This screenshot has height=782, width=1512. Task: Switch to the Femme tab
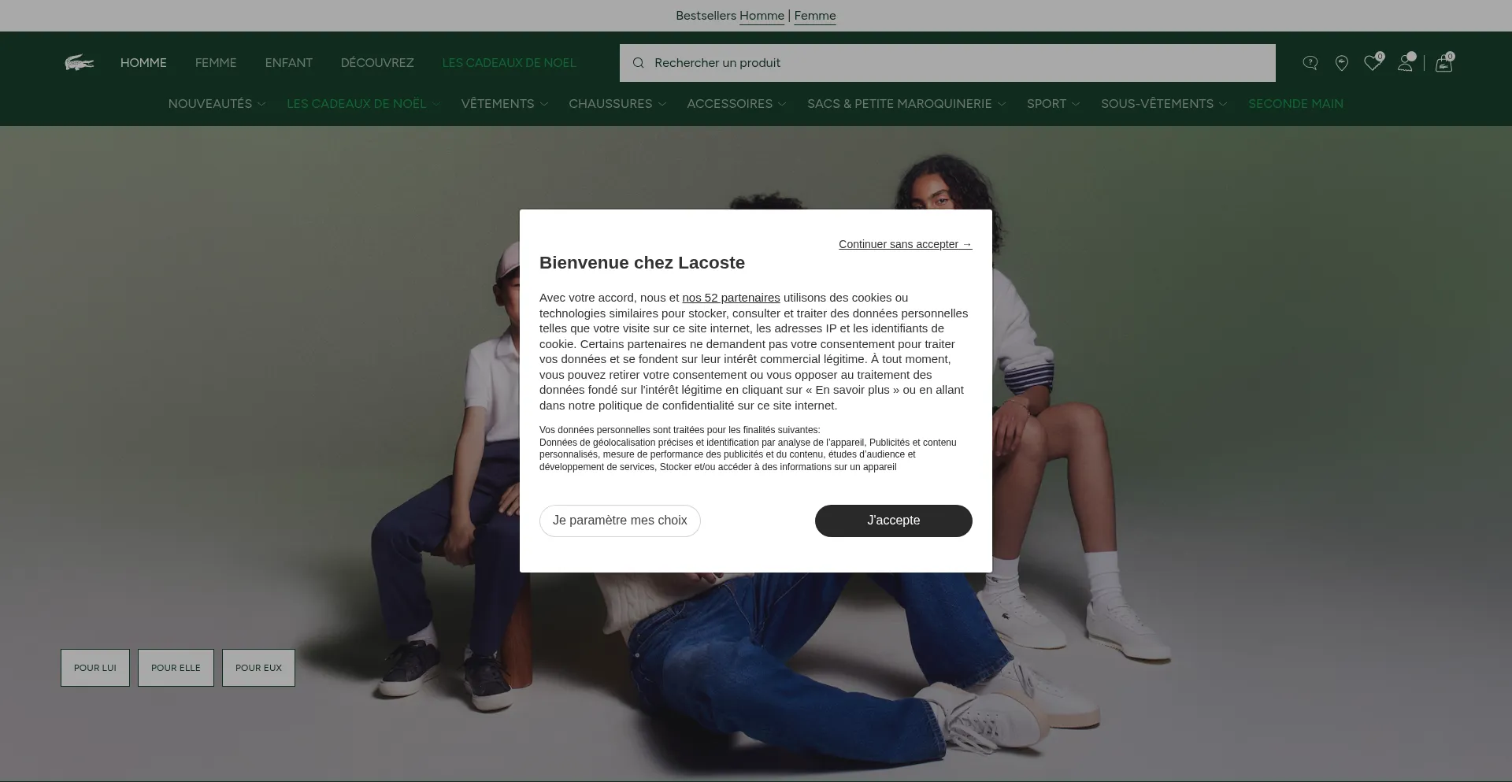[216, 63]
